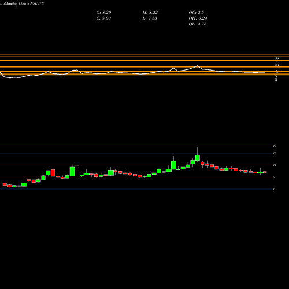Click the 'OL: 4.73' value
The width and height of the screenshot is (289, 289).
[198, 24]
